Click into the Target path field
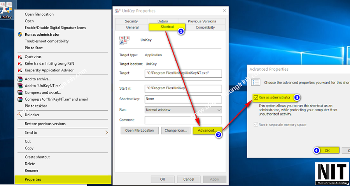This screenshot has height=186, width=350. point(183,73)
